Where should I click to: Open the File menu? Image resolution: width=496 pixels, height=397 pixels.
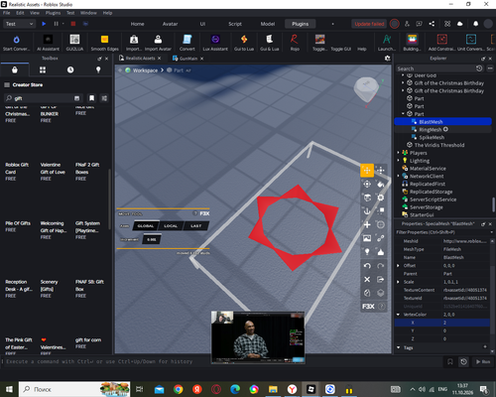(x=6, y=13)
